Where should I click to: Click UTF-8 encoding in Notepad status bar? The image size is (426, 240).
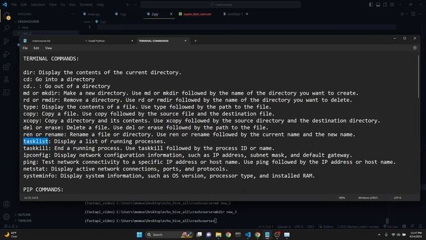[397, 198]
